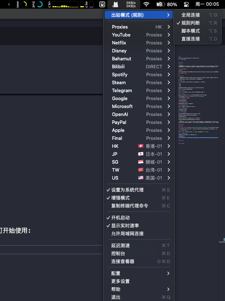Disable 增强模式 enhanced mode
The height and width of the screenshot is (301, 225).
click(x=120, y=198)
